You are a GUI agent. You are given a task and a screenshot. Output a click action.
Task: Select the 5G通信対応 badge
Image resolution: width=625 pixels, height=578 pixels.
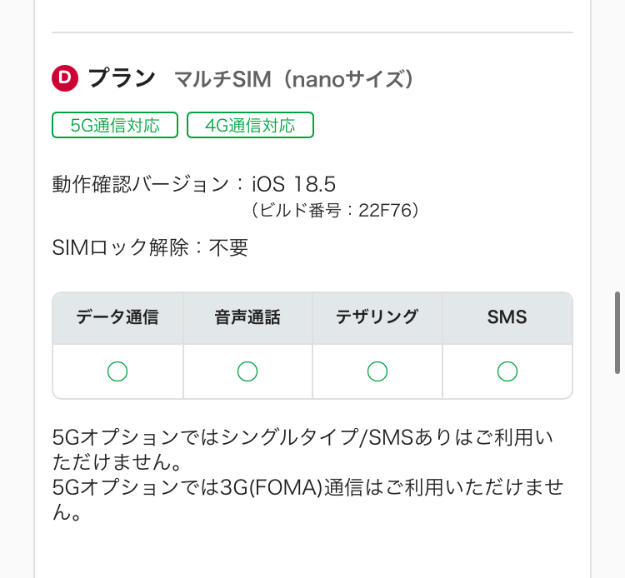click(115, 126)
